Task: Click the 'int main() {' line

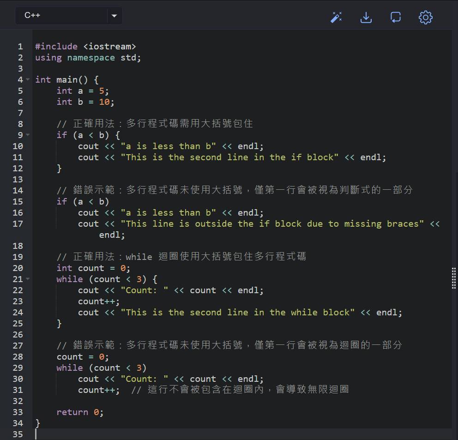Action: pos(67,80)
